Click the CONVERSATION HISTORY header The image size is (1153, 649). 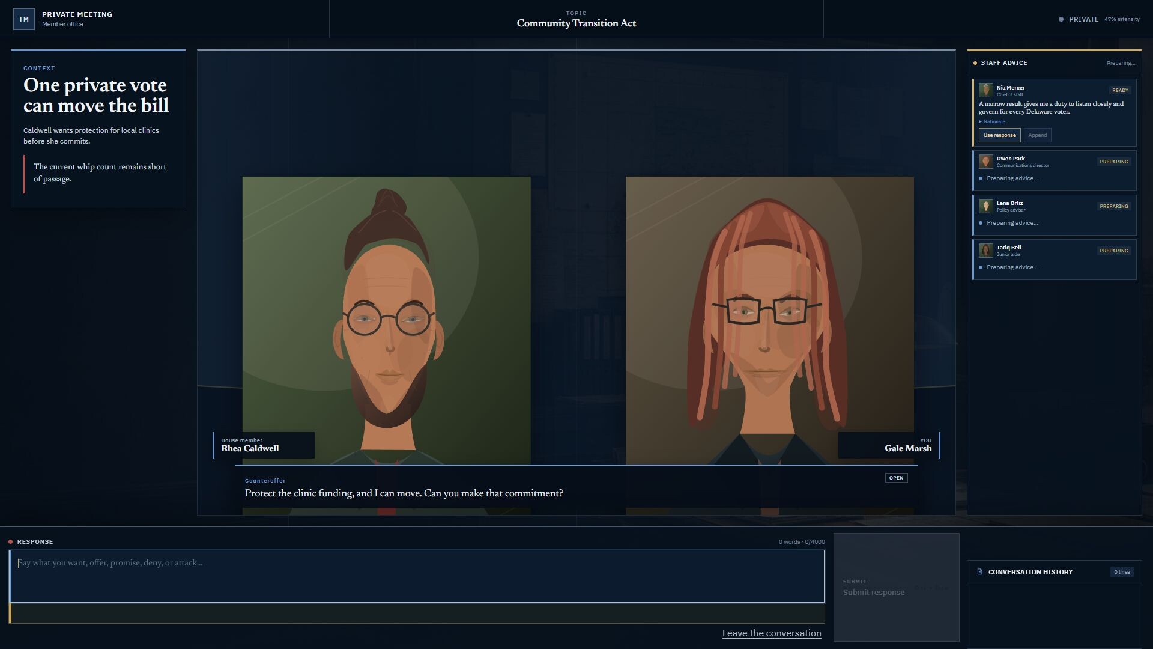1054,572
